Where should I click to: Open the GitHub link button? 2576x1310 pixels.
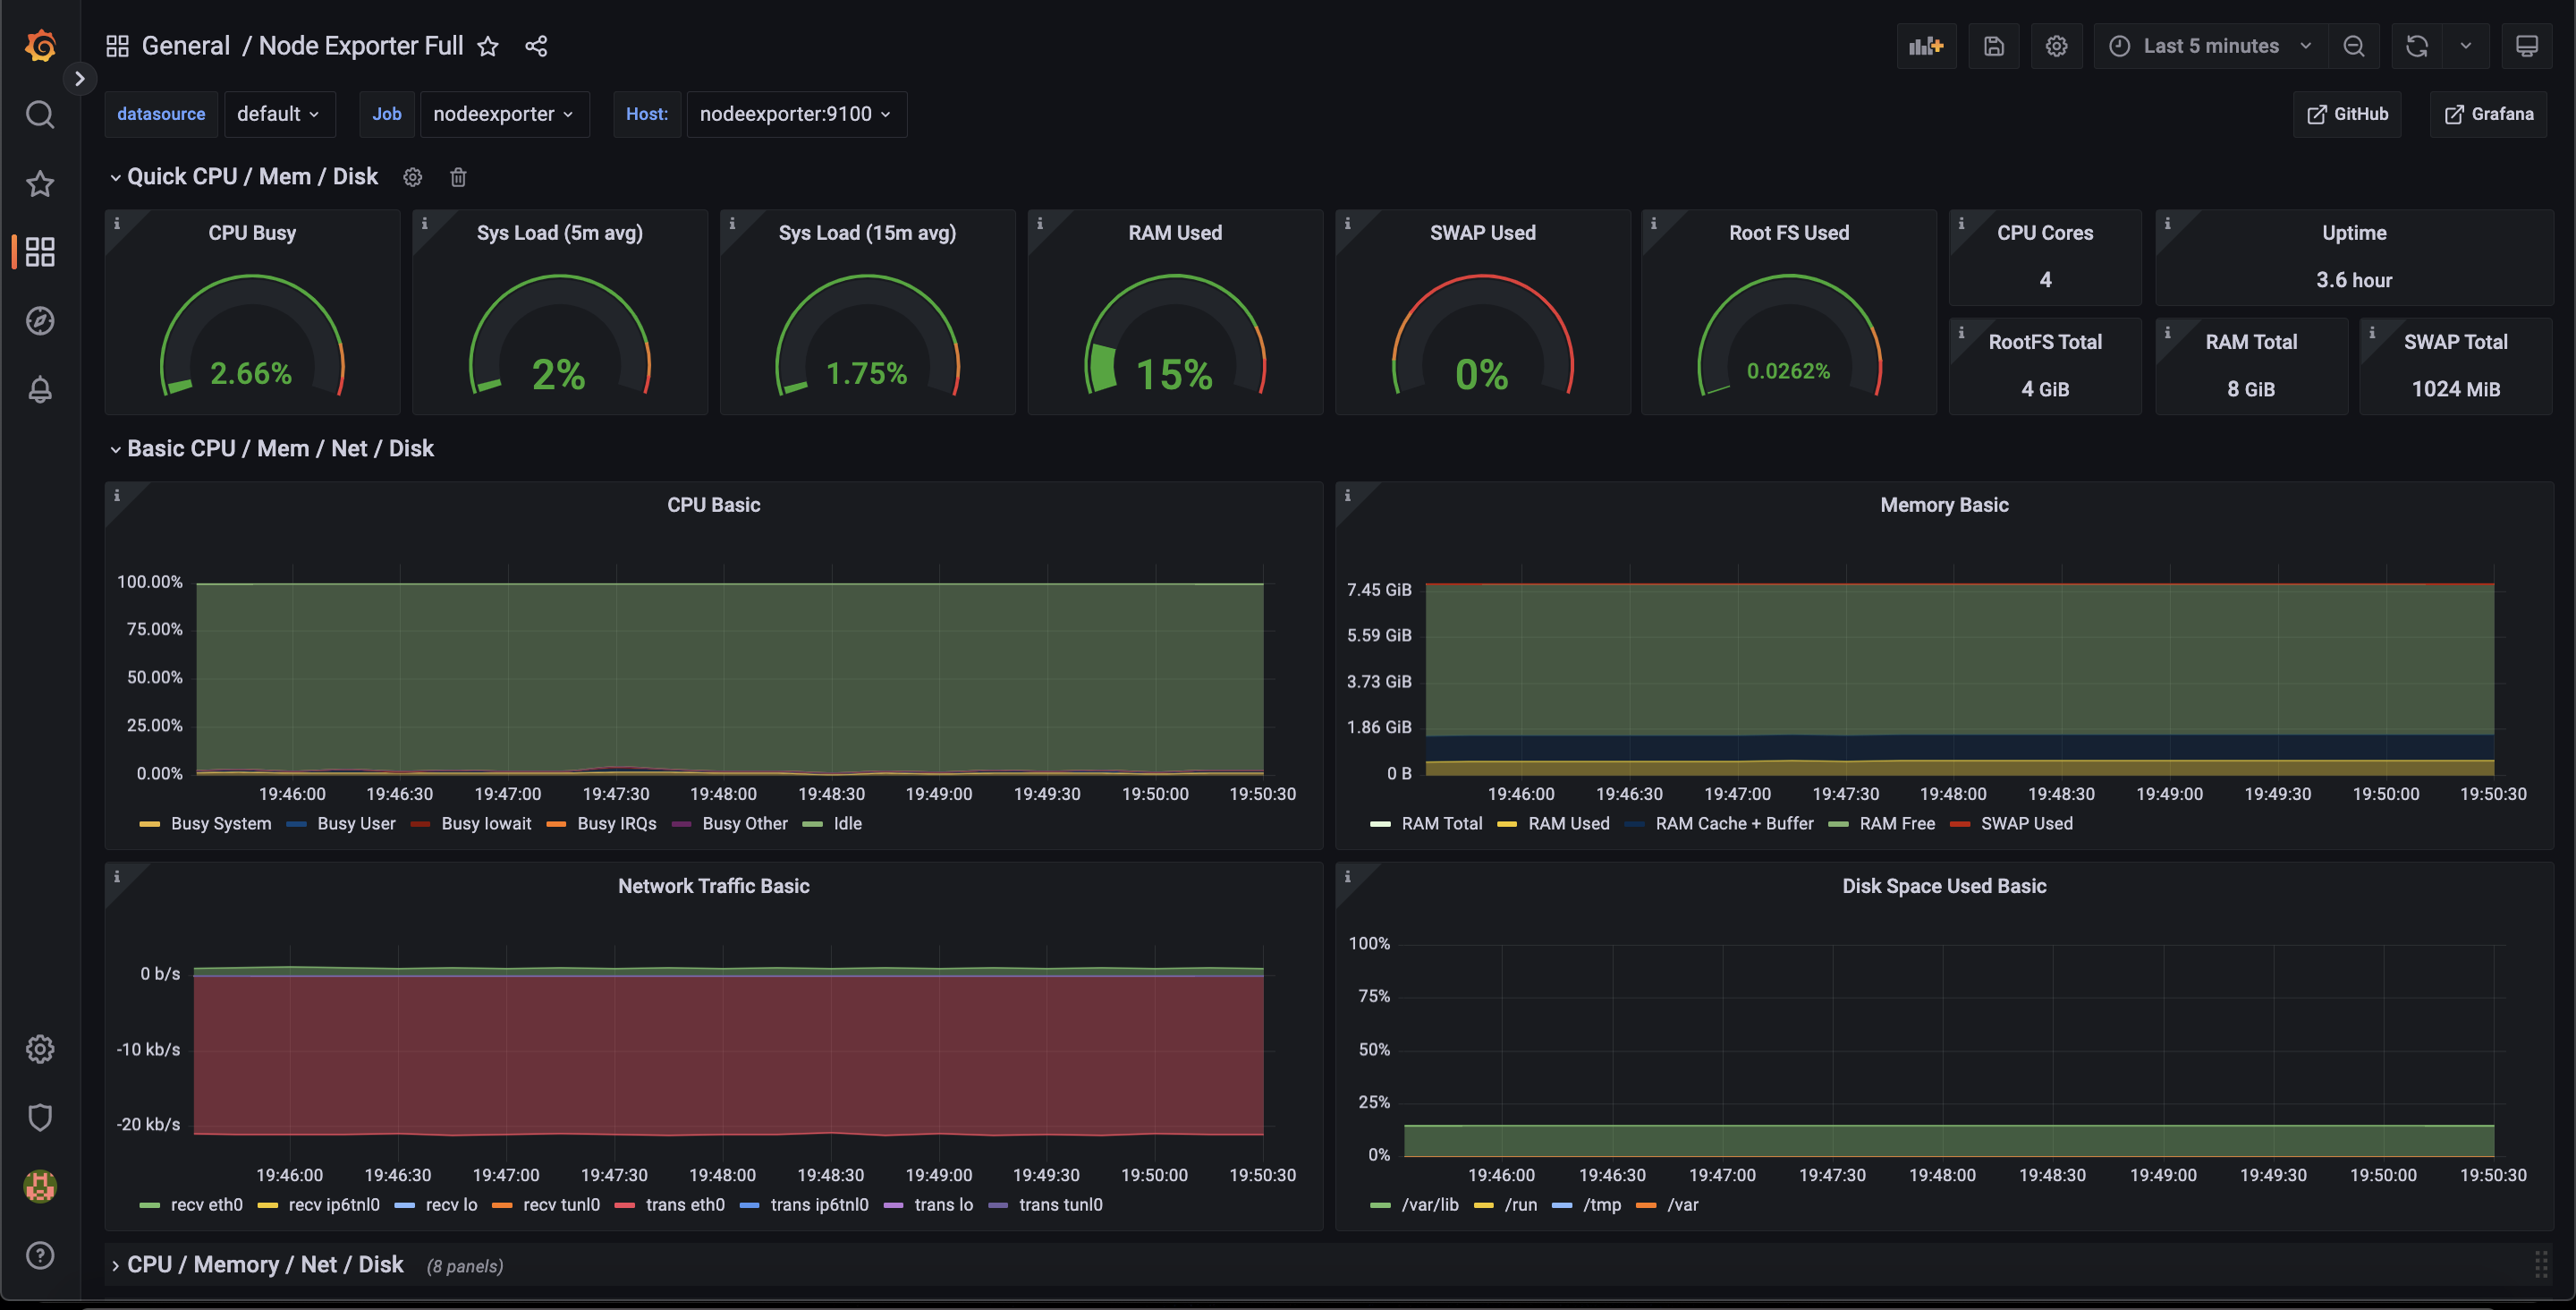click(2346, 114)
